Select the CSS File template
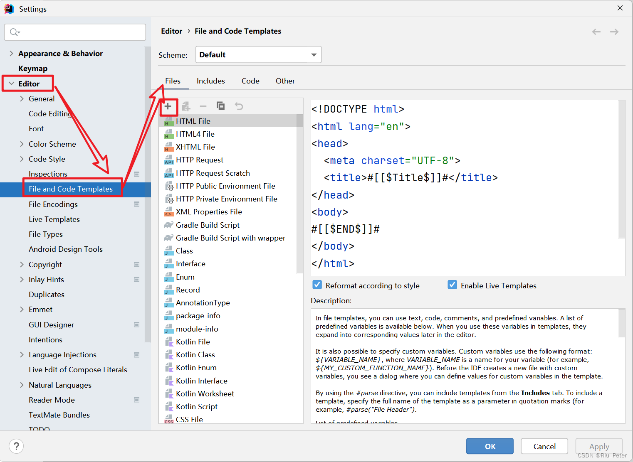 click(189, 419)
